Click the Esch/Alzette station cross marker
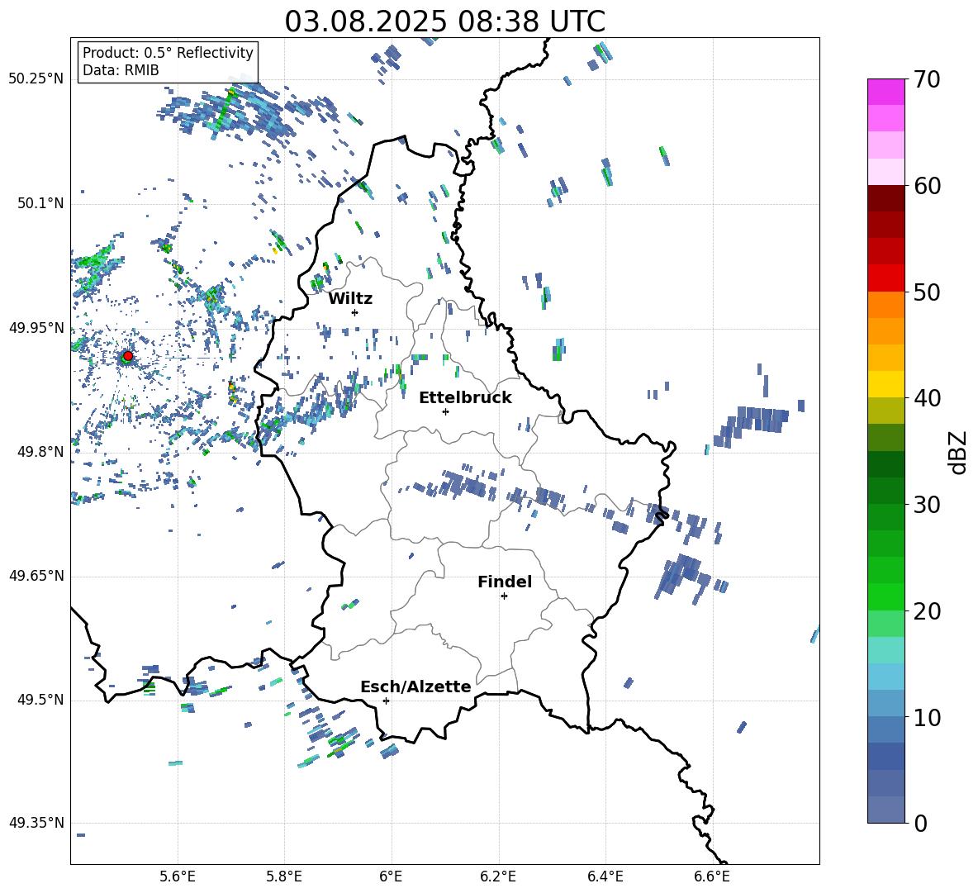This screenshot has width=978, height=893. (x=386, y=701)
